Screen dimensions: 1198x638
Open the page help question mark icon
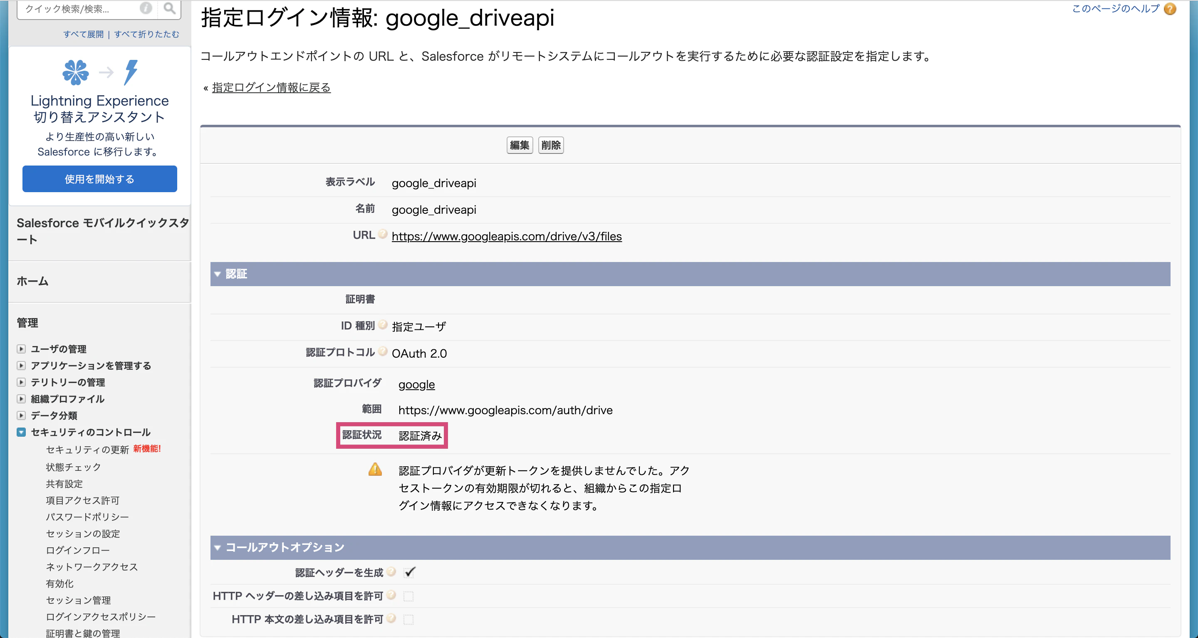pos(1170,9)
